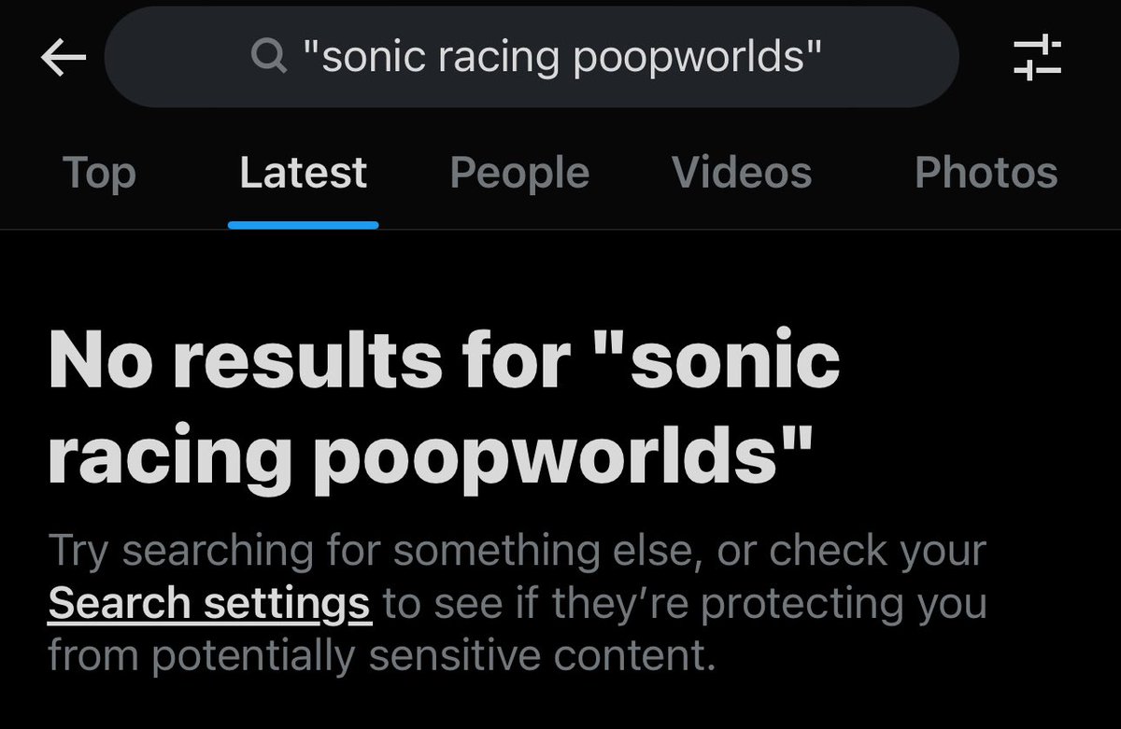Open the Search settings link
1121x729 pixels.
point(210,604)
